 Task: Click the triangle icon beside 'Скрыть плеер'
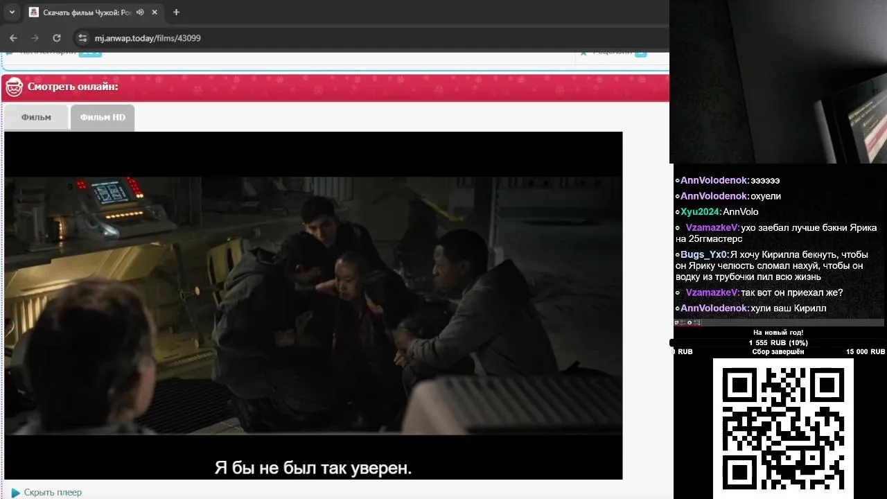pyautogui.click(x=15, y=493)
